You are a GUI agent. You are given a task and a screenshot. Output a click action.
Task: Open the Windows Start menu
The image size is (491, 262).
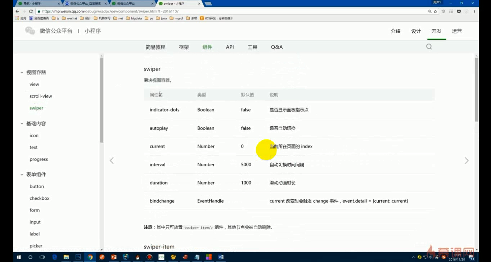(x=19, y=257)
